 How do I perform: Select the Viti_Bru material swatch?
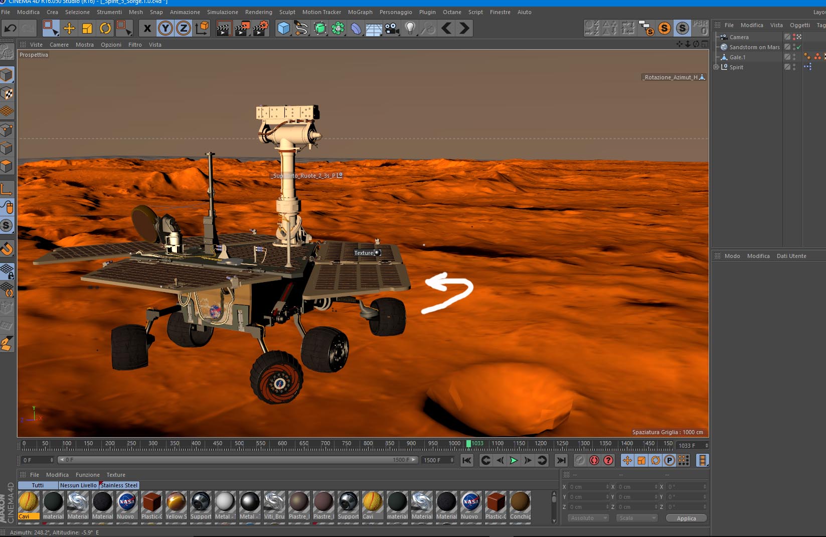(x=274, y=505)
